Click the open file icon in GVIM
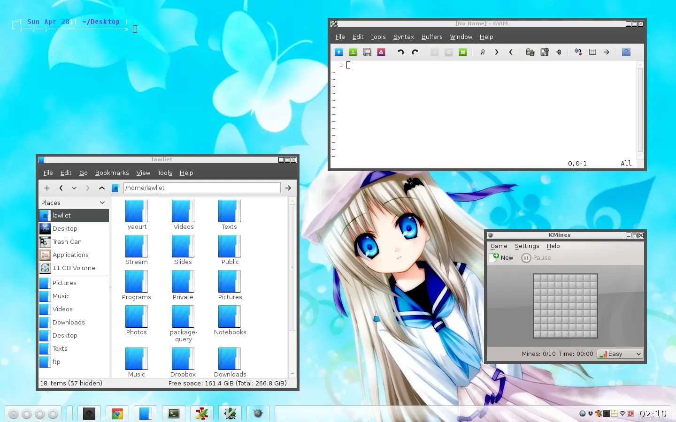Image resolution: width=676 pixels, height=422 pixels. (339, 52)
